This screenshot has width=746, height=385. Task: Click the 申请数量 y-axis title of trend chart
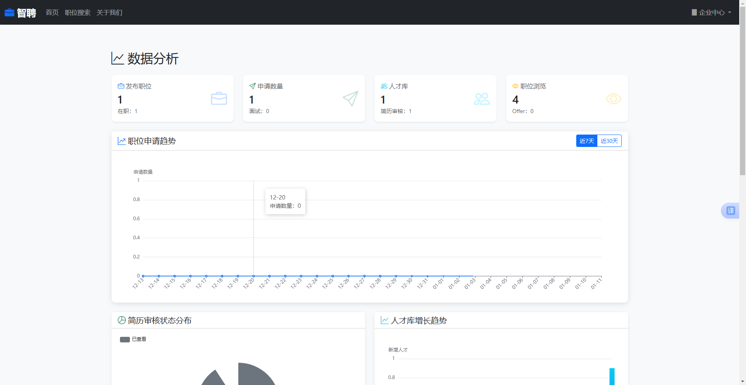point(143,172)
